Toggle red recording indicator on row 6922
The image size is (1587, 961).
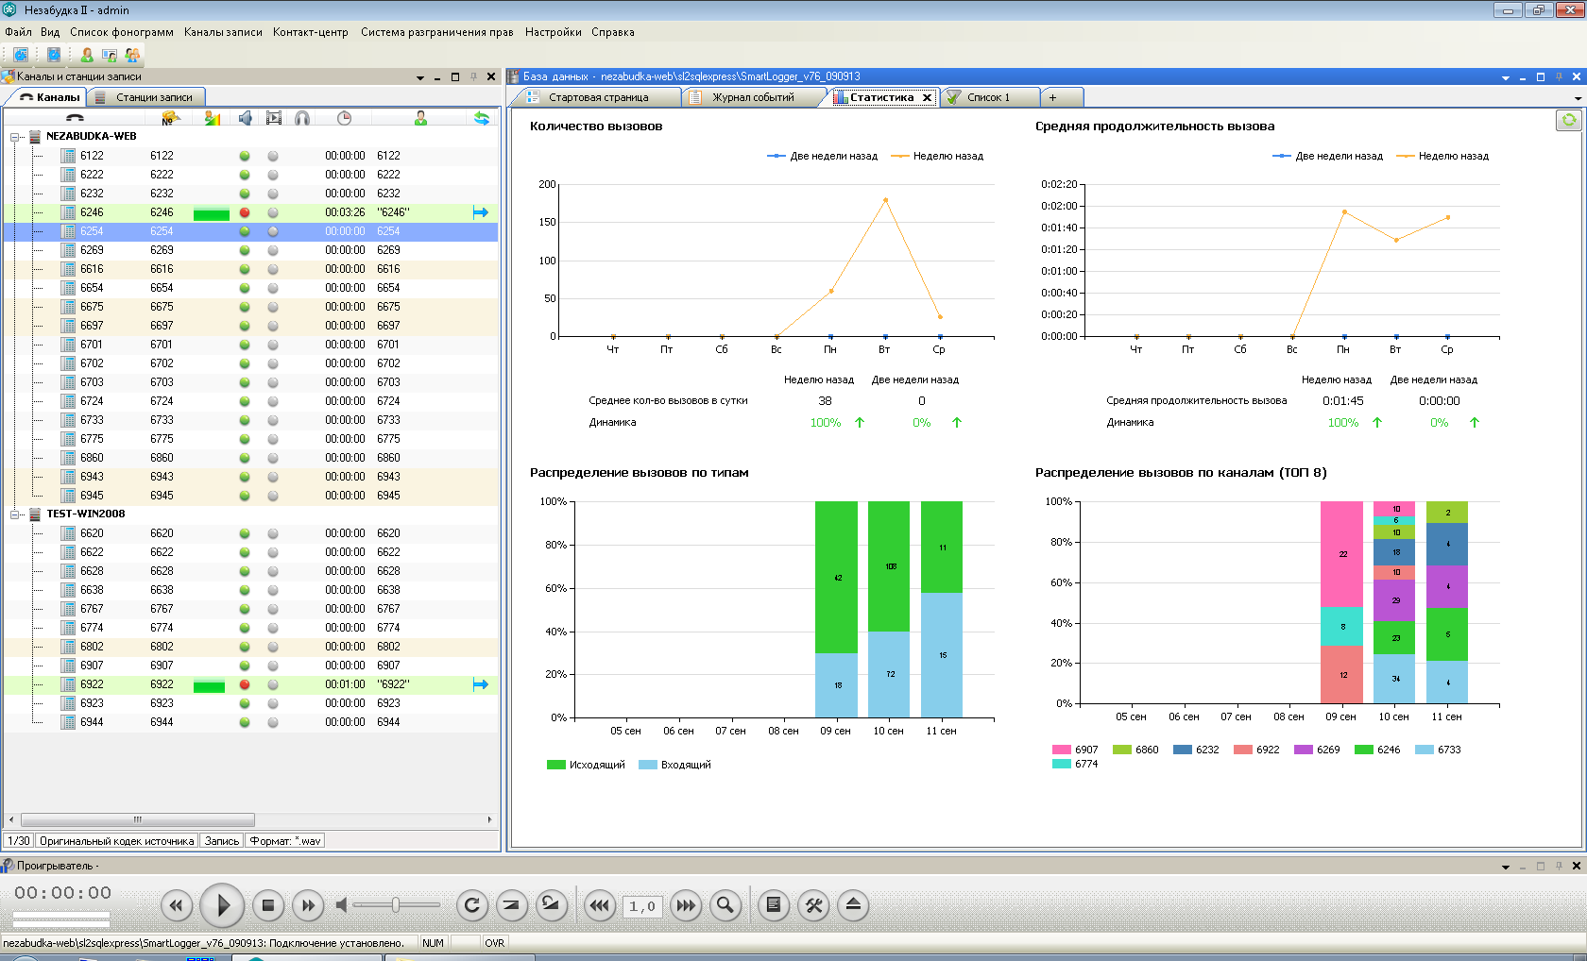point(245,684)
